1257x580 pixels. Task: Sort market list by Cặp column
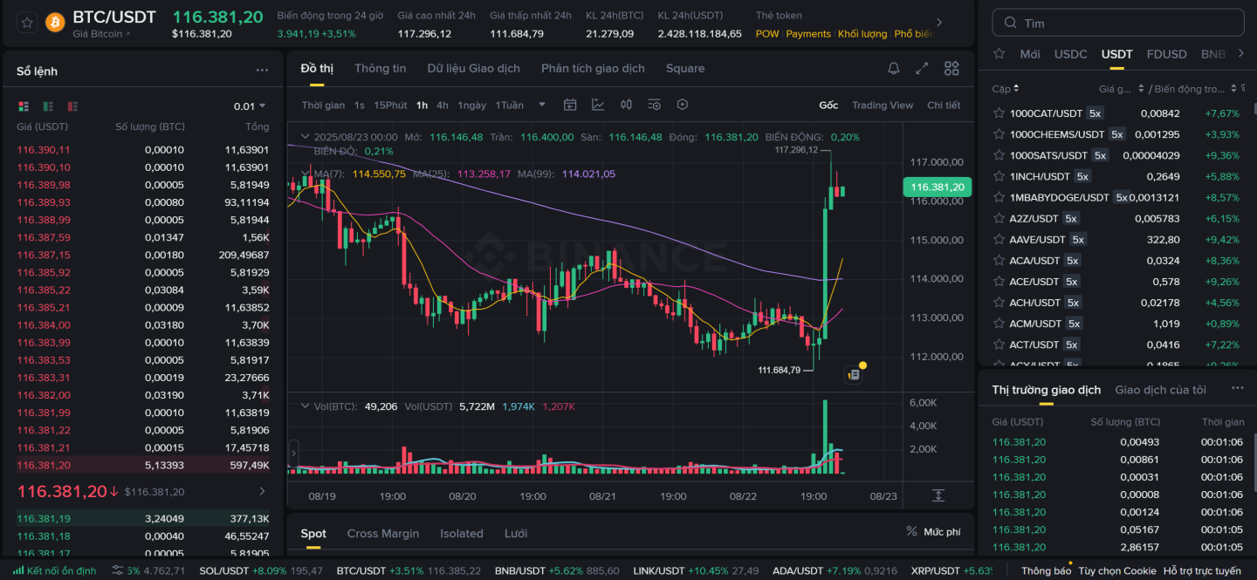(1006, 89)
